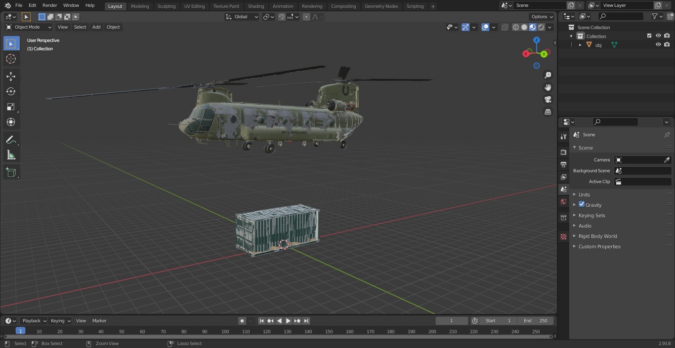The height and width of the screenshot is (348, 675).
Task: Pick the Rotate tool
Action: point(11,91)
